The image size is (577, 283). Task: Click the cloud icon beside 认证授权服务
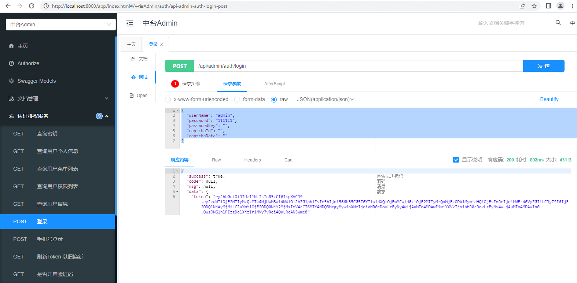[x=11, y=116]
